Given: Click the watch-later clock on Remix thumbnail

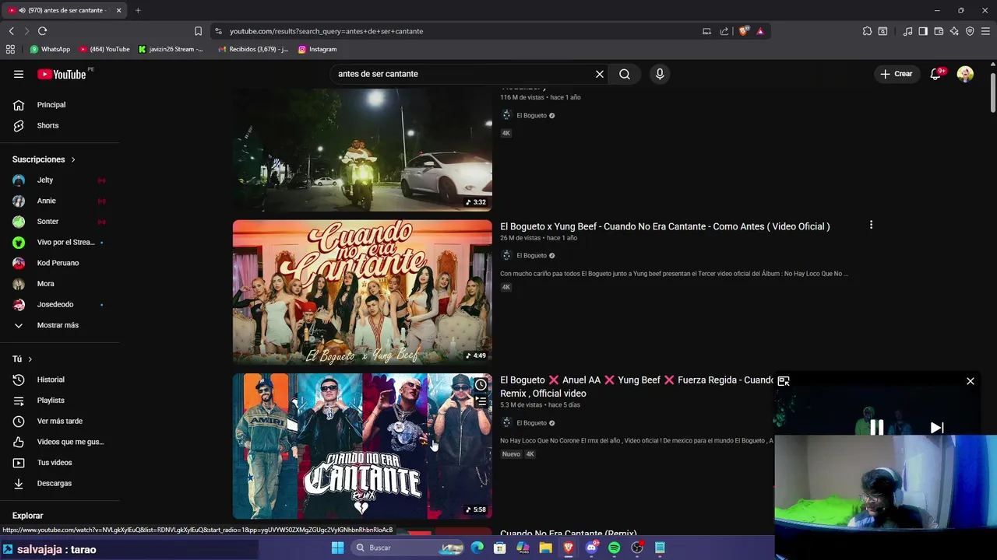Looking at the screenshot, I should pyautogui.click(x=481, y=385).
